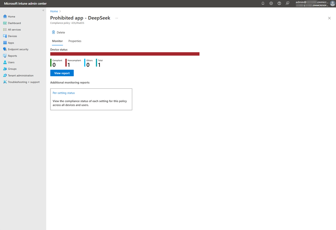Select the Endpoint security menu label
The width and height of the screenshot is (336, 230).
tap(18, 49)
